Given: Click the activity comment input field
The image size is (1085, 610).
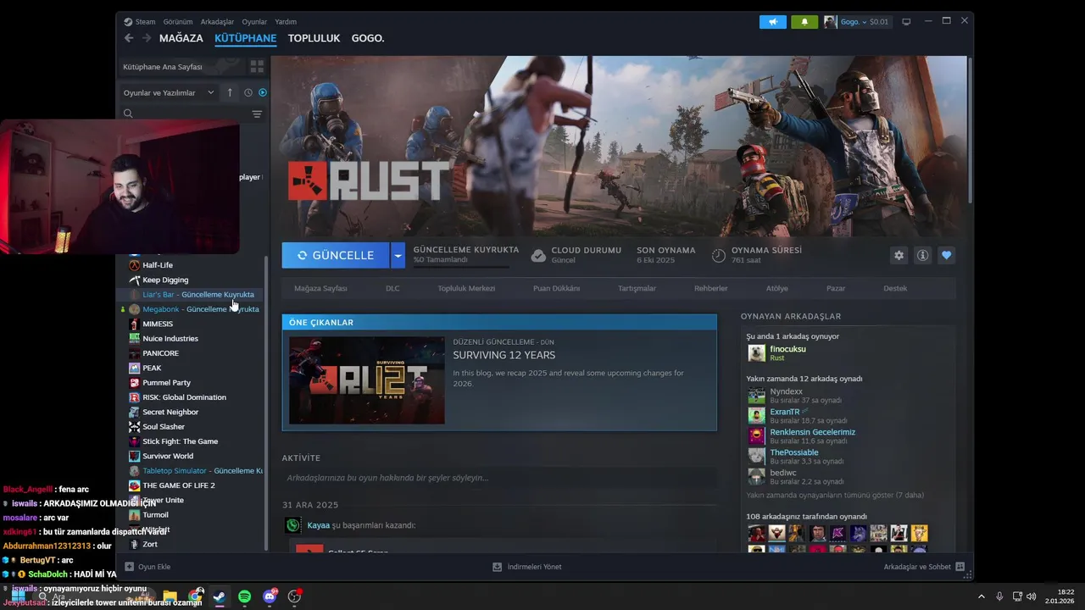Looking at the screenshot, I should point(498,478).
